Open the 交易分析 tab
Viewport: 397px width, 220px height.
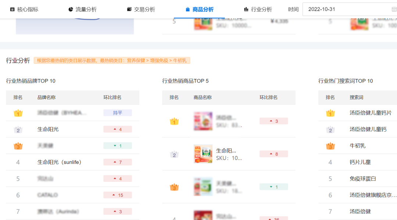pos(141,9)
